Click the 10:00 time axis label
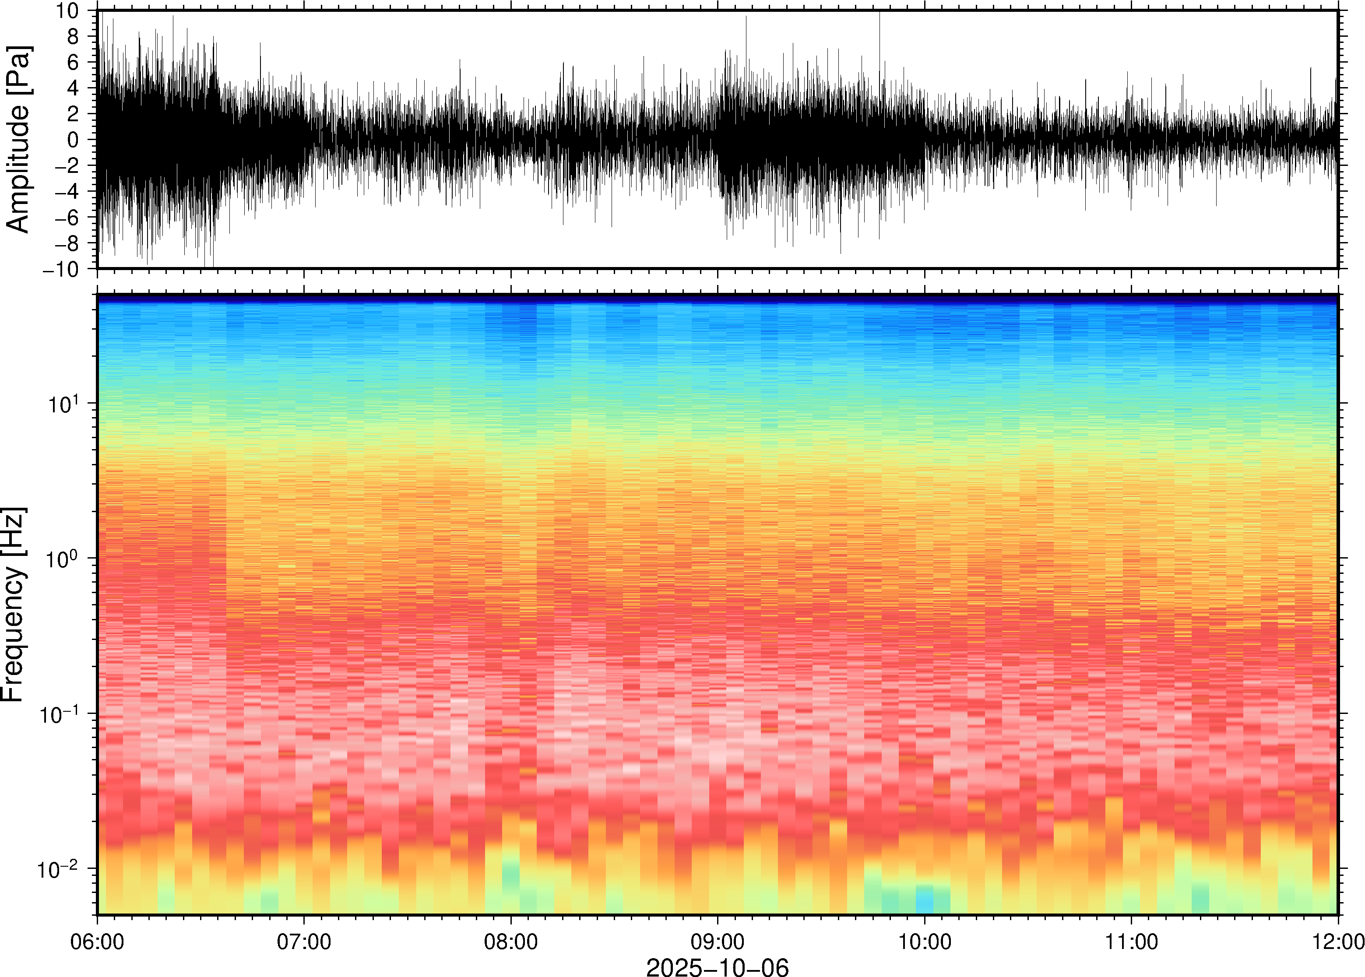1365x977 pixels. click(925, 942)
